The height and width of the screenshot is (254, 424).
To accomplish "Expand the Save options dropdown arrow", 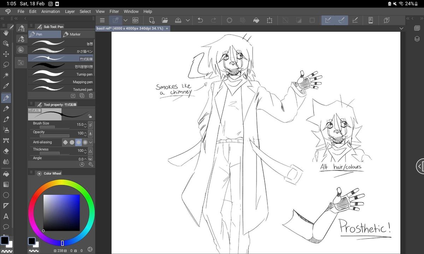I will (x=188, y=20).
